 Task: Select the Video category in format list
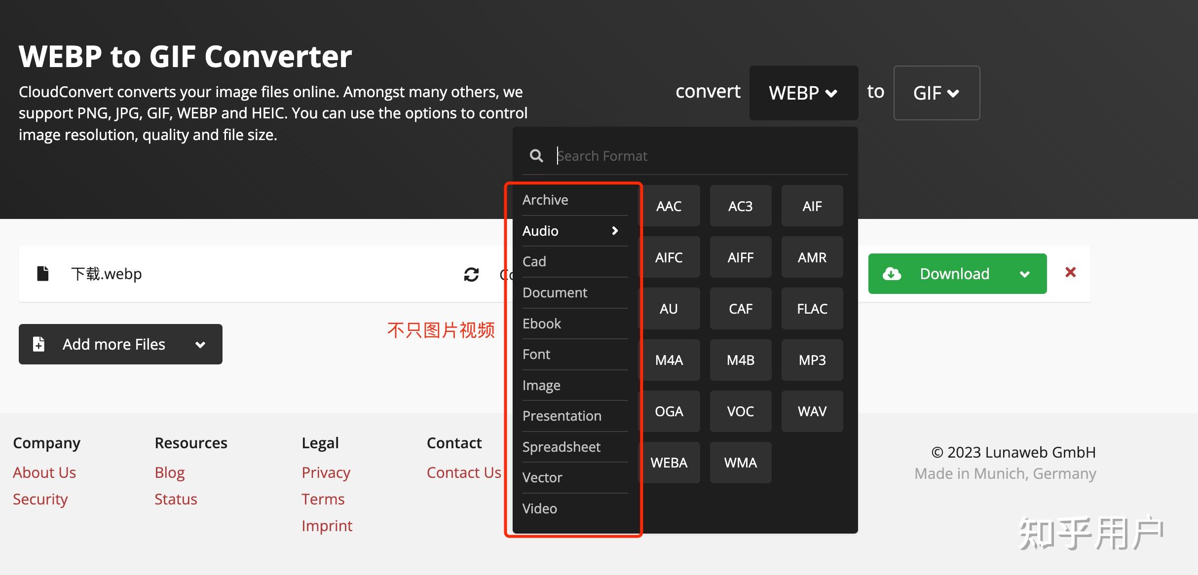point(539,508)
